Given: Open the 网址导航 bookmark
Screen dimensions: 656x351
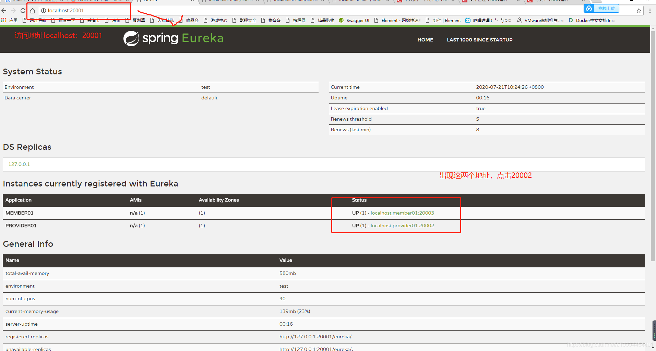Looking at the screenshot, I should pyautogui.click(x=34, y=21).
